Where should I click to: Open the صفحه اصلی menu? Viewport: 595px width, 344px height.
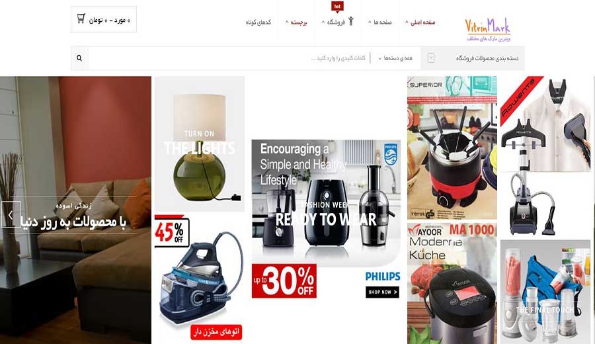420,22
